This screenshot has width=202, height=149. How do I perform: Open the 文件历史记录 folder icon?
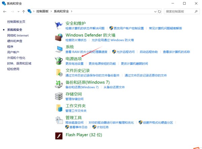point(59,72)
